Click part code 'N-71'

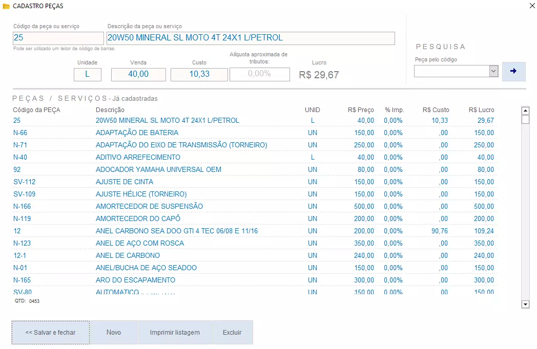(x=20, y=145)
